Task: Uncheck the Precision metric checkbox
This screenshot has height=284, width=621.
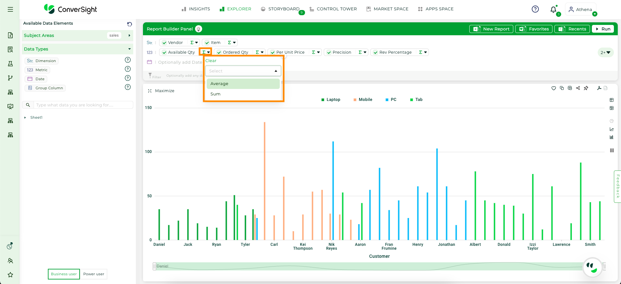Action: (329, 52)
